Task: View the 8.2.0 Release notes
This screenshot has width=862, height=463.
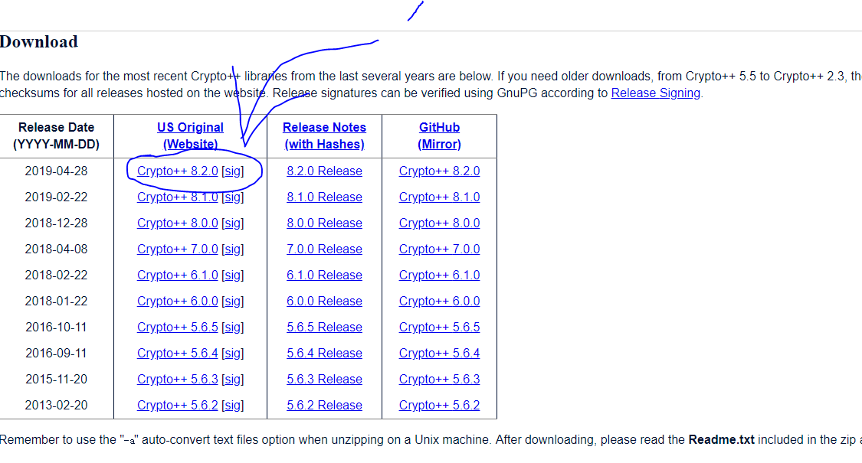Action: 324,171
